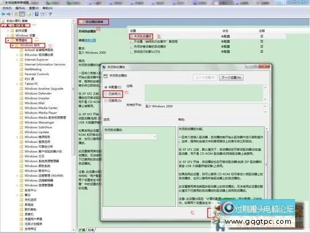Click the Windows SideShow folder icon
The width and height of the screenshot is (310, 233).
pos(21,127)
